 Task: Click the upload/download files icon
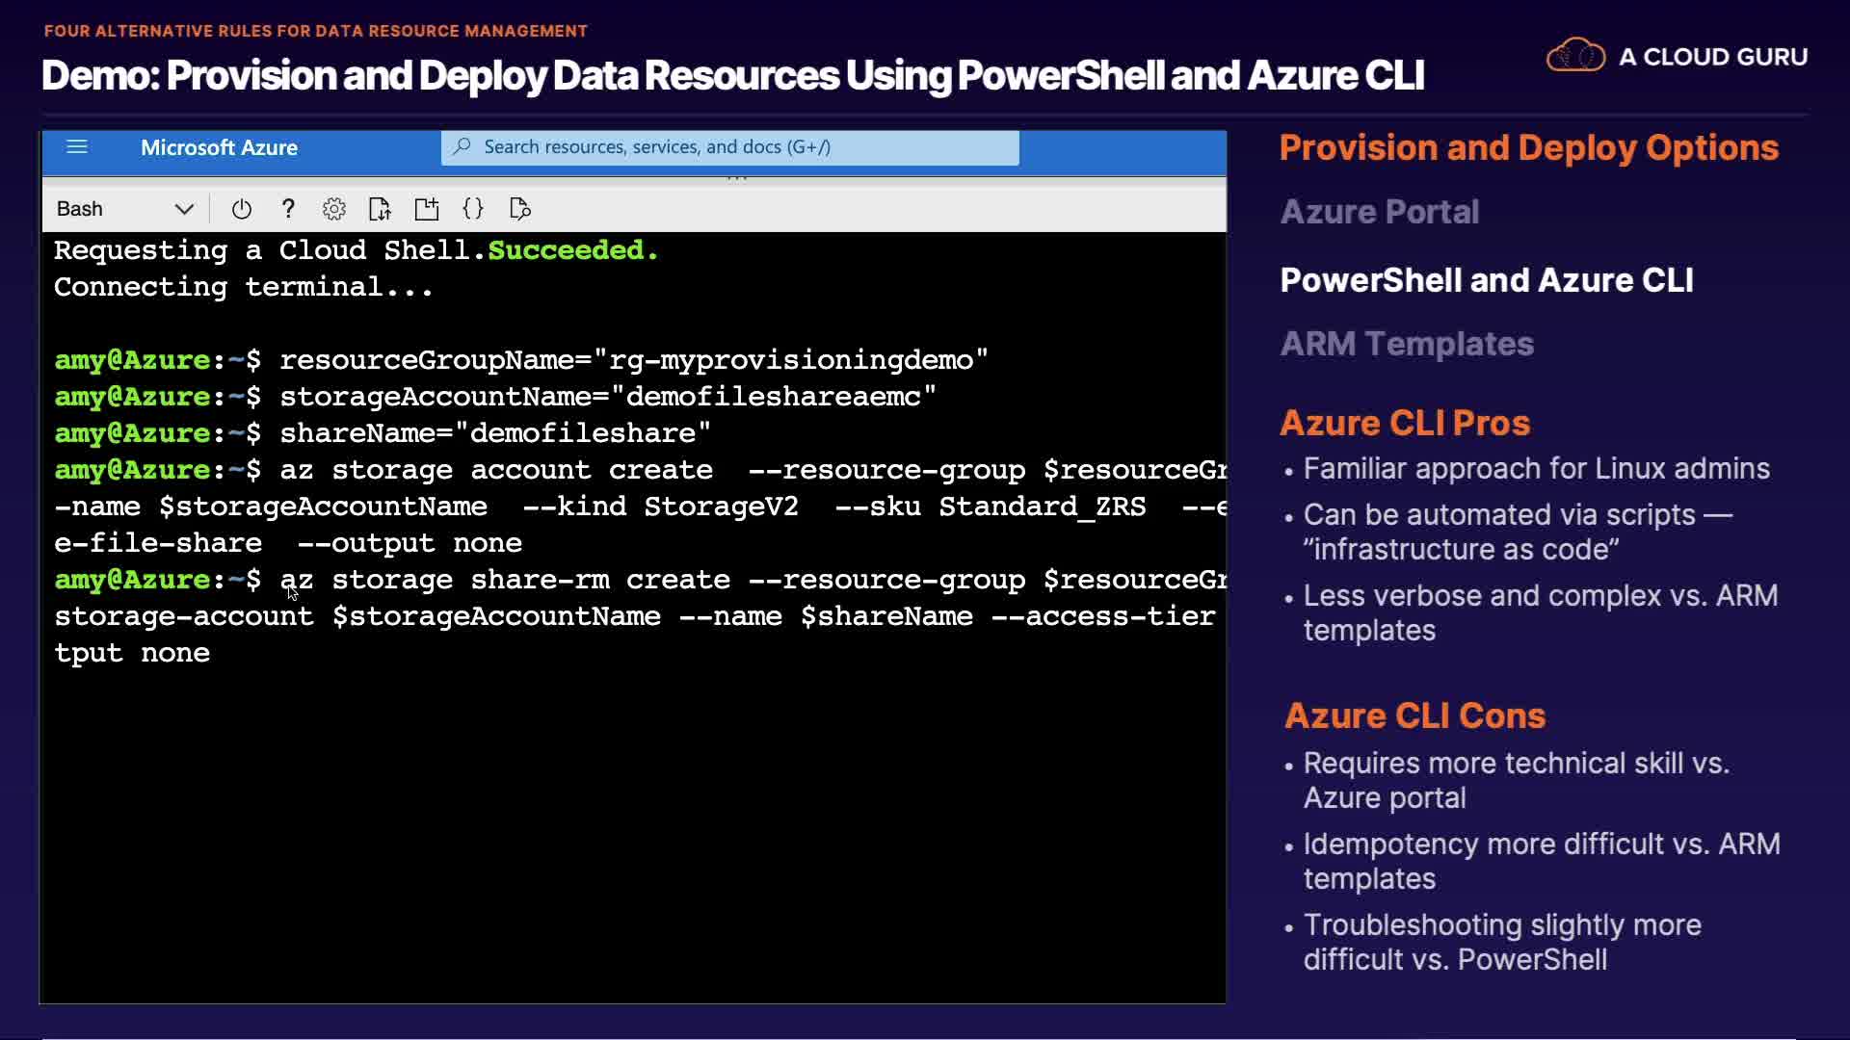tap(380, 209)
